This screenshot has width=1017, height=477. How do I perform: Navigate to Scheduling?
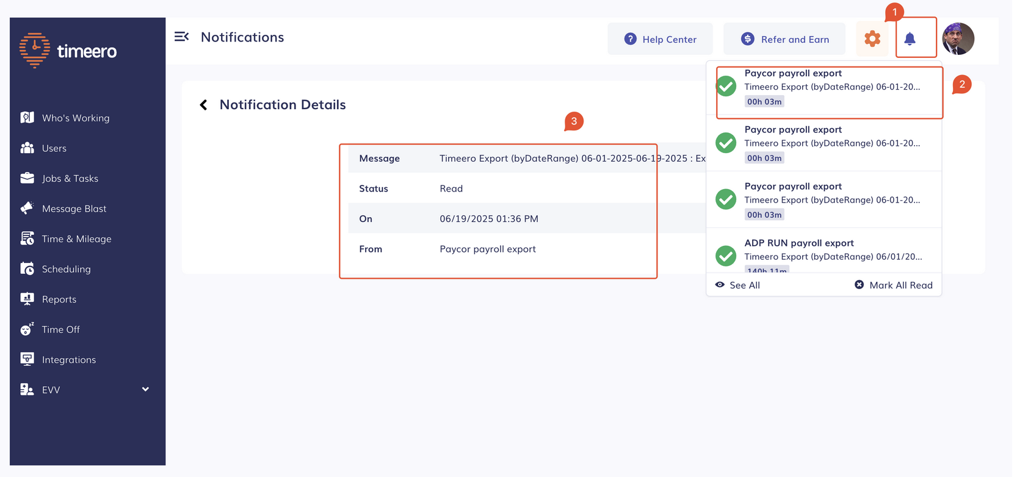click(x=66, y=269)
